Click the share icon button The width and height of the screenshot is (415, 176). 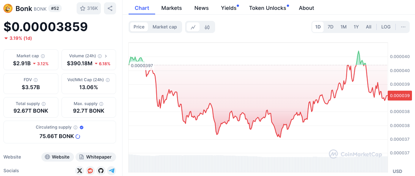[x=110, y=8]
